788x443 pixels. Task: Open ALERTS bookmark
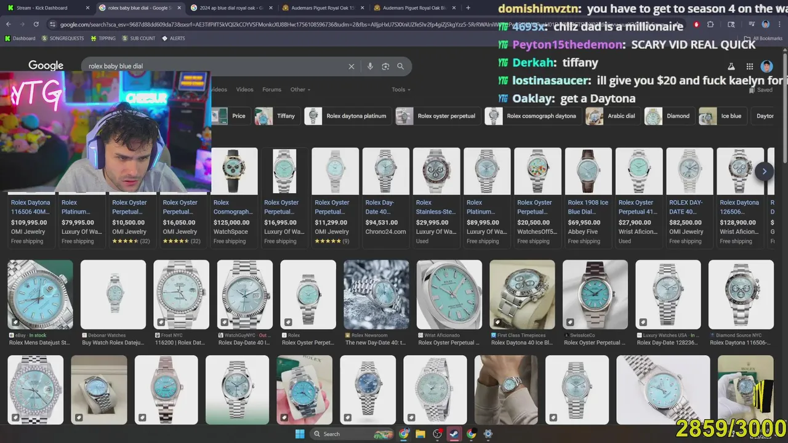point(174,38)
